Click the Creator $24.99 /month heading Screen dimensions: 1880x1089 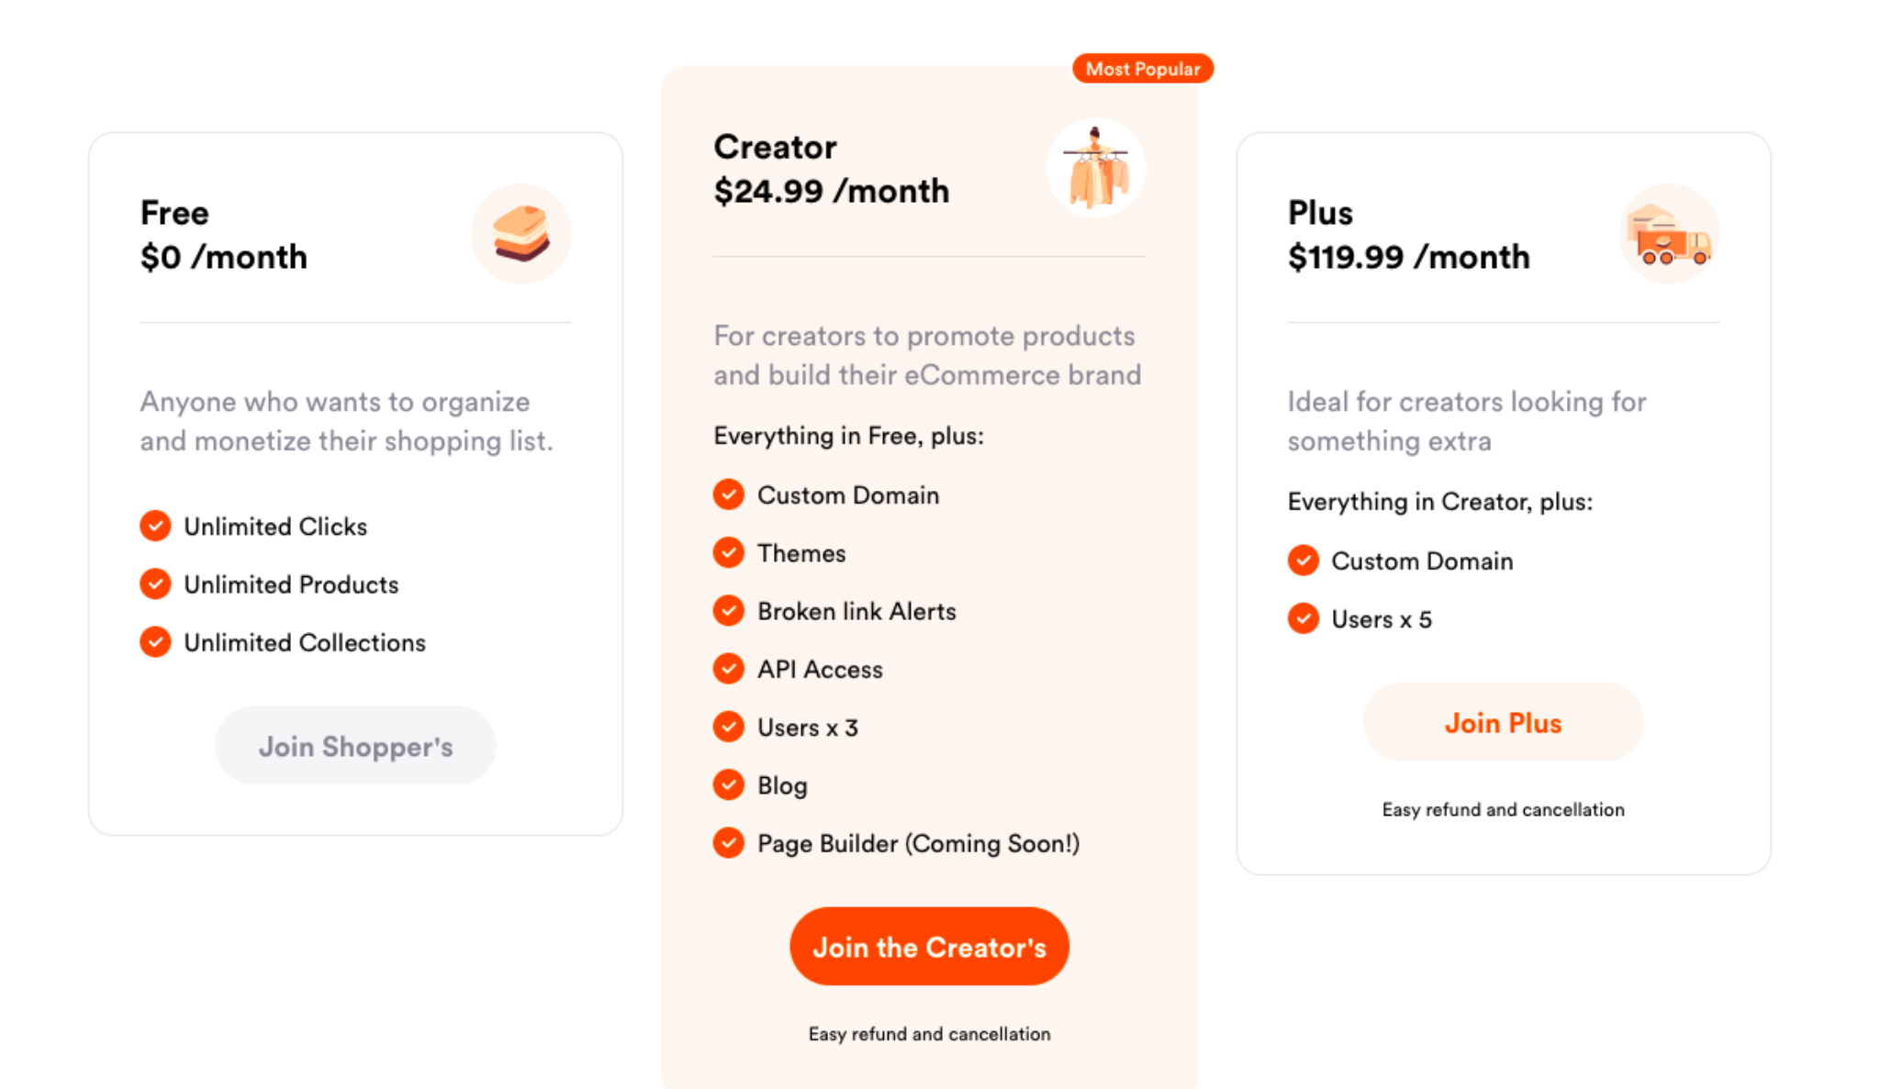click(832, 169)
